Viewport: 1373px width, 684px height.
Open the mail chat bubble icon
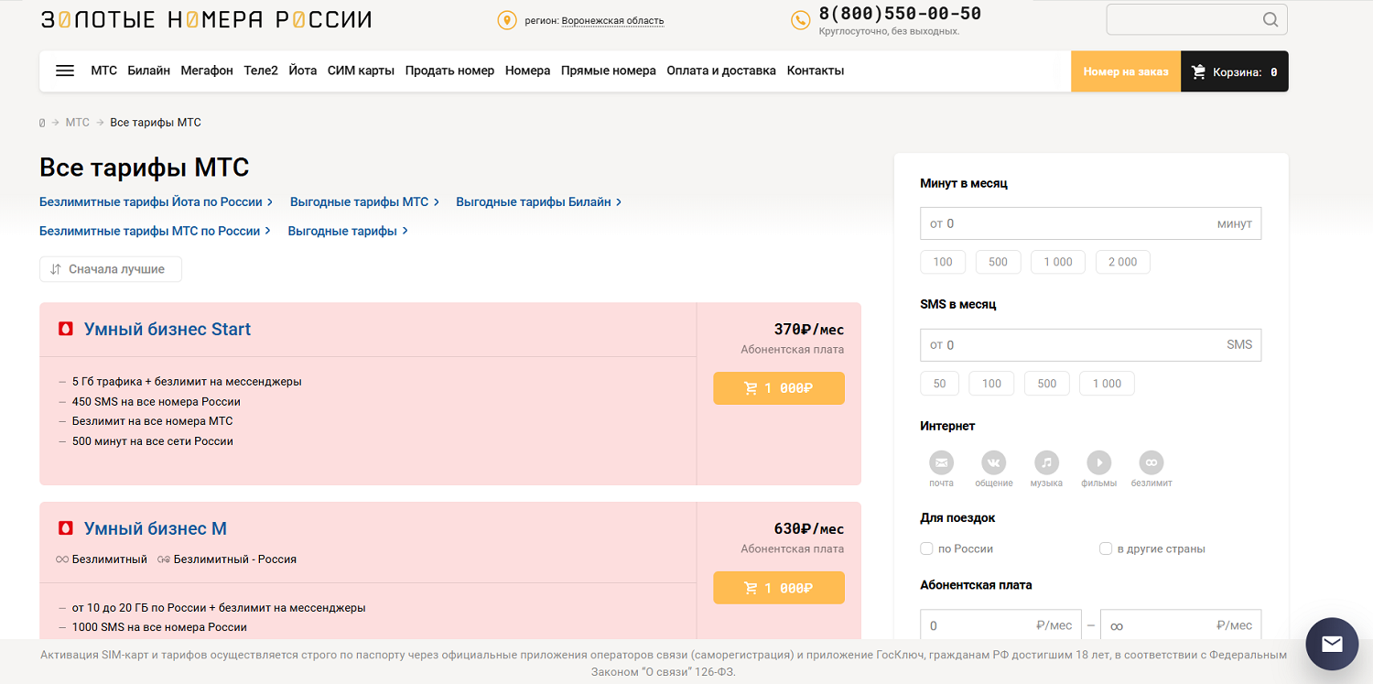pos(1332,645)
